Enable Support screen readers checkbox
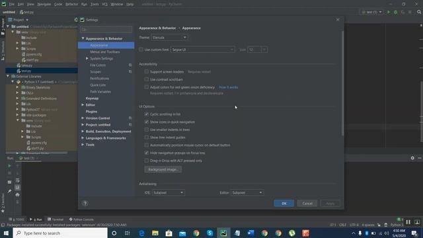This screenshot has height=238, width=423. coord(147,71)
